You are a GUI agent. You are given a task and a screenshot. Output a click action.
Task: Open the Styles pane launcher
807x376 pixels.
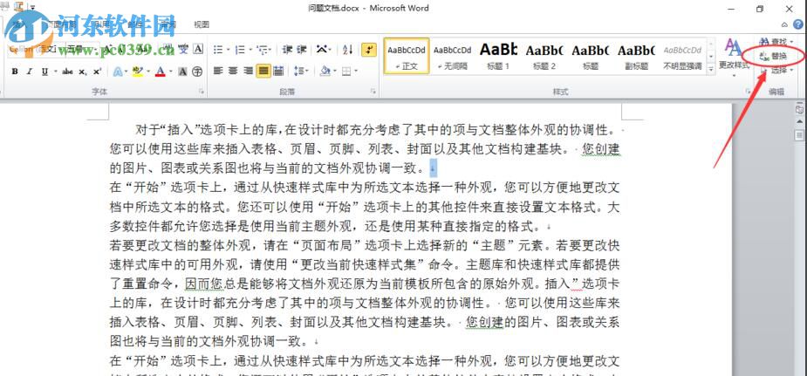click(748, 92)
